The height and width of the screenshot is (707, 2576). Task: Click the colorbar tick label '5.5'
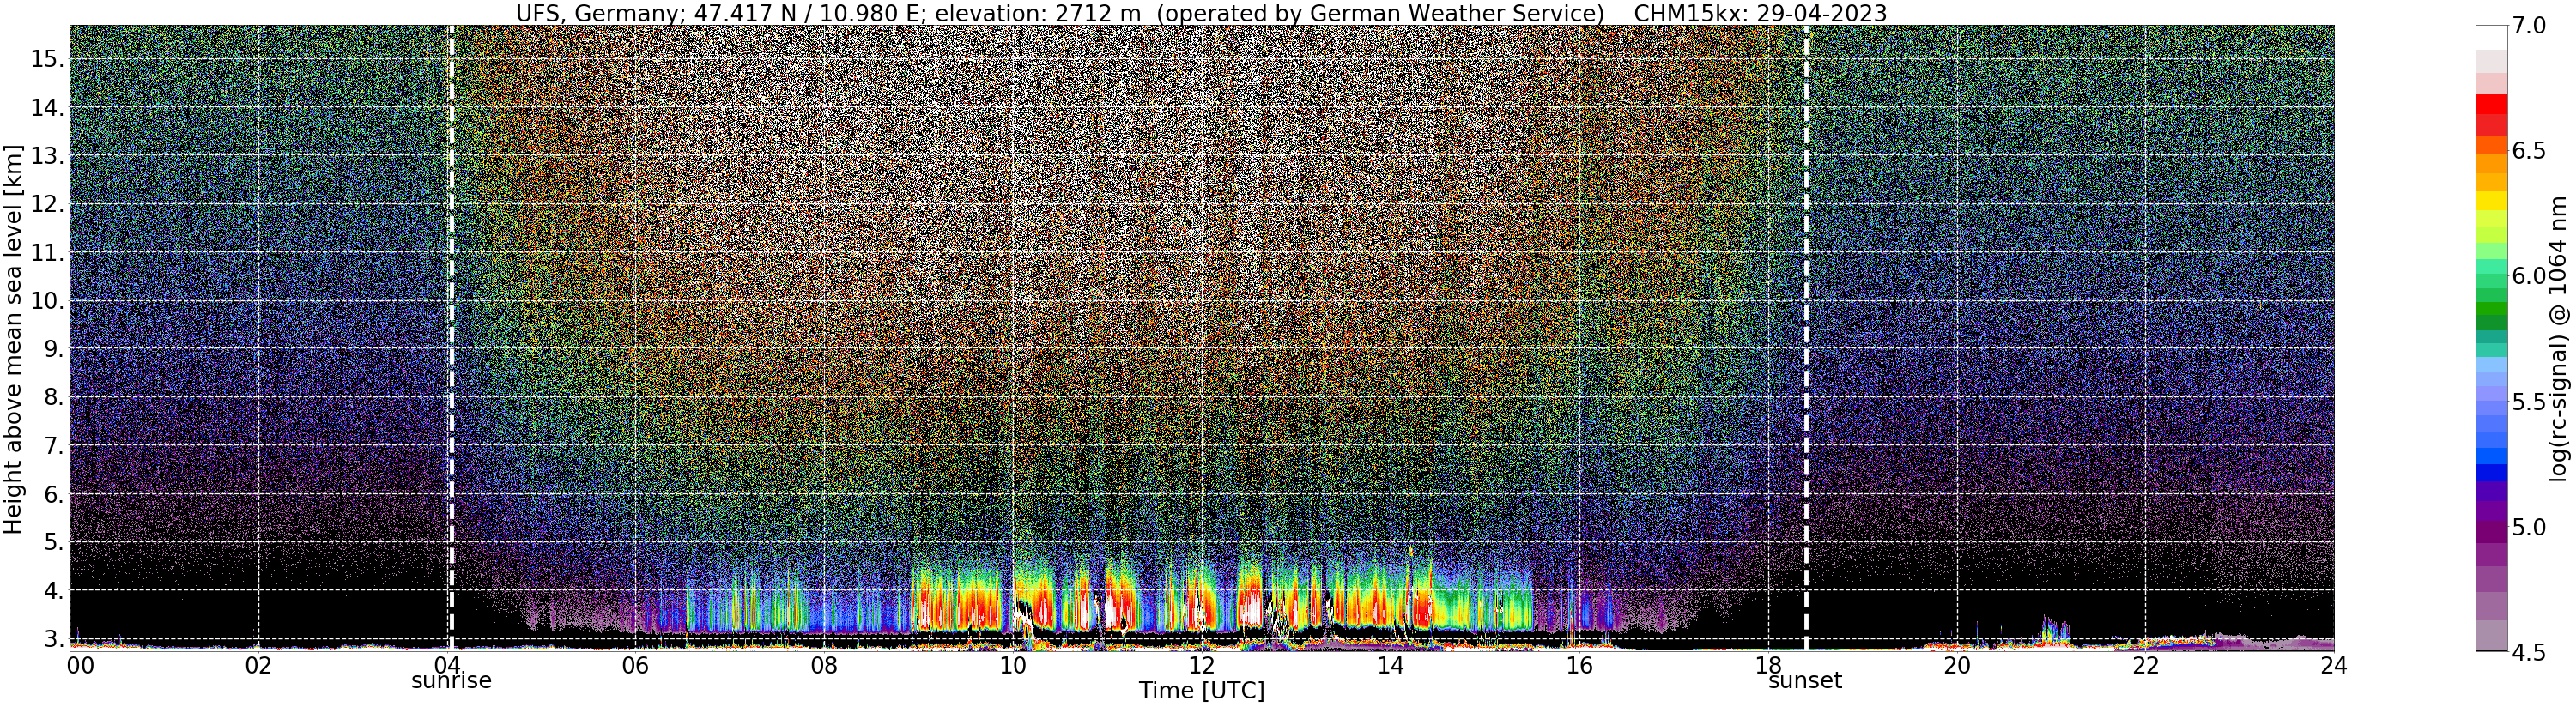click(x=2529, y=402)
